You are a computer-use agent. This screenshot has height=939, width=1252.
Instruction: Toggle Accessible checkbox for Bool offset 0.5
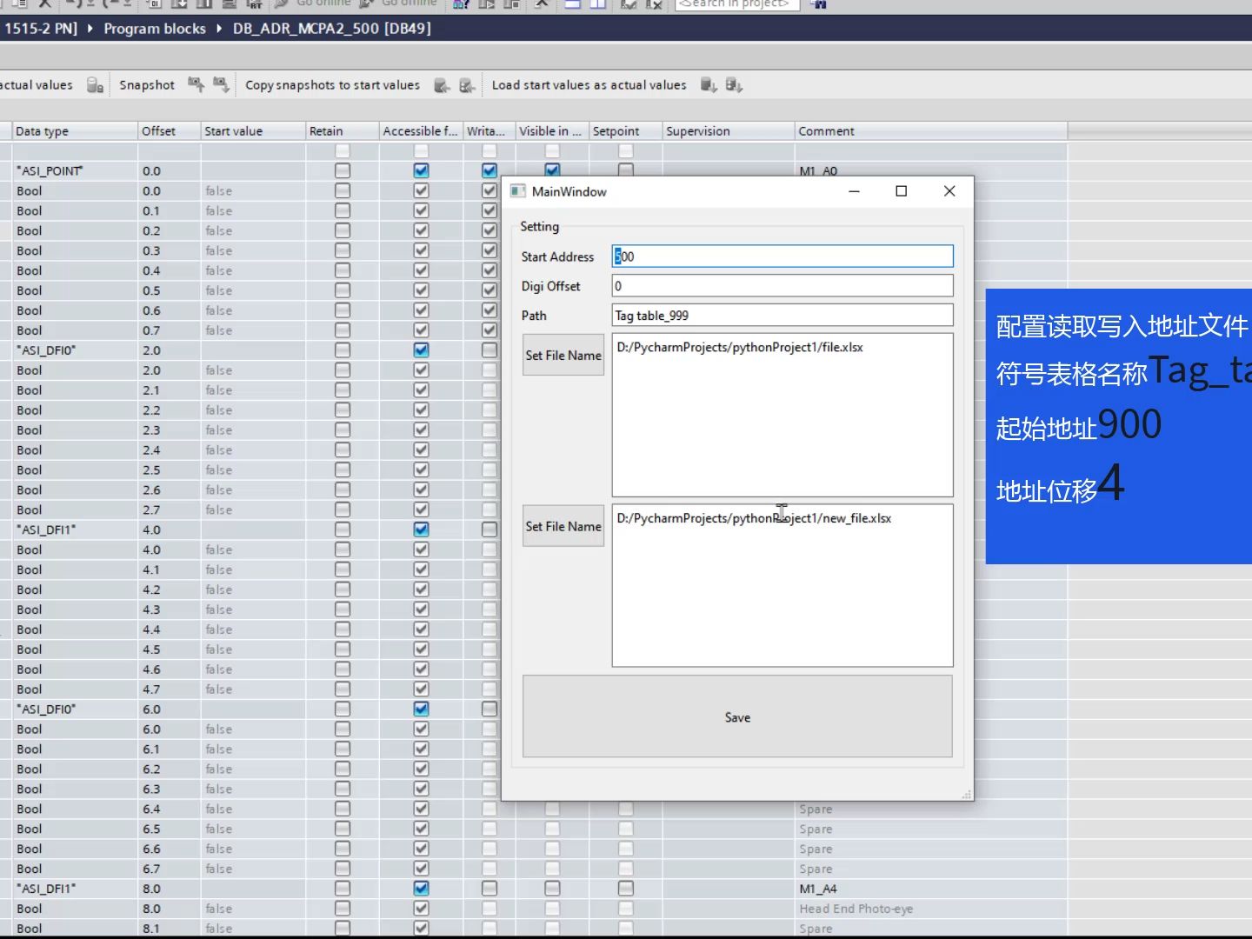click(x=421, y=290)
